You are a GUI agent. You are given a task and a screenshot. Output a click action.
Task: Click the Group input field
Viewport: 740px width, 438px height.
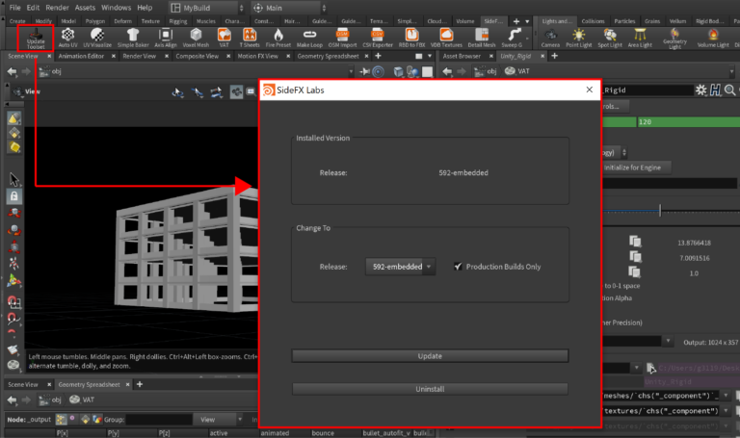[x=159, y=419]
